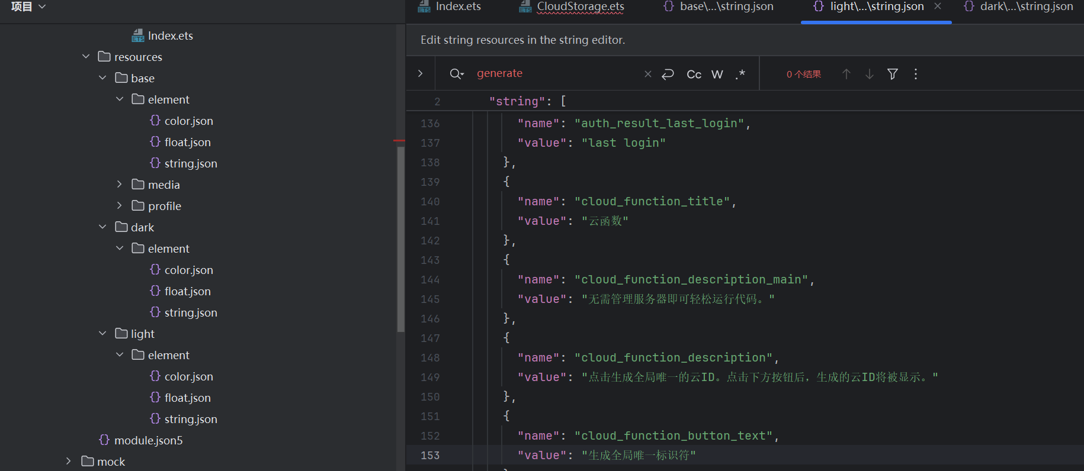This screenshot has height=471, width=1084.
Task: Switch to the base string.json tab
Action: [726, 7]
